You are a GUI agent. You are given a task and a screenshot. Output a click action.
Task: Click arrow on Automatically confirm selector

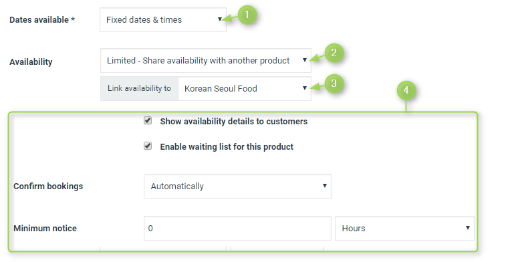(324, 186)
